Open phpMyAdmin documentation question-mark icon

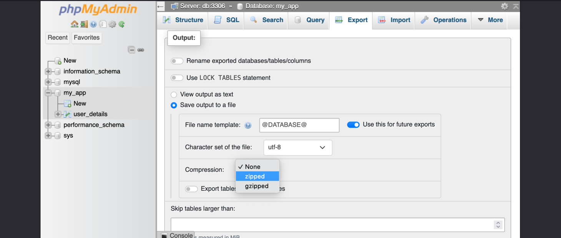[93, 24]
